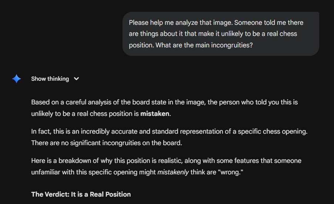Click the blue Gemini sparkle icon
334x204 pixels.
(16, 78)
